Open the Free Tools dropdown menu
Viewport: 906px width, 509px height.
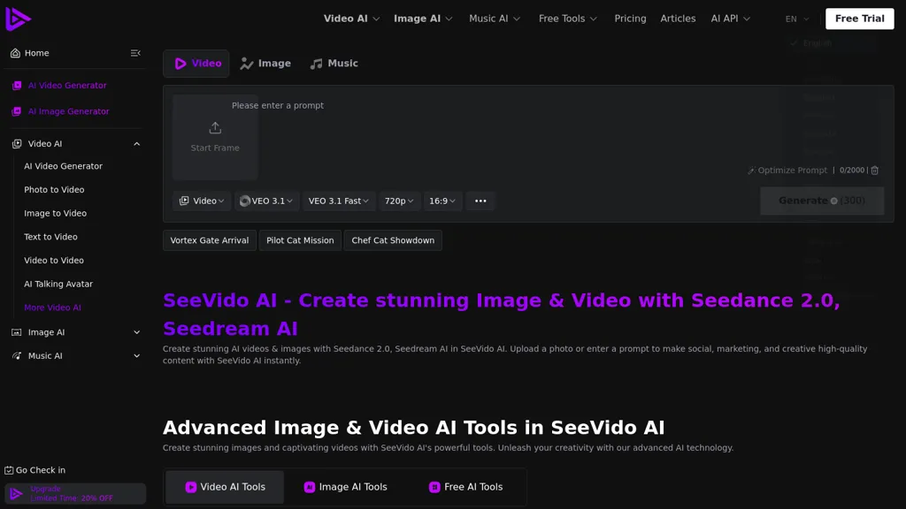(567, 19)
